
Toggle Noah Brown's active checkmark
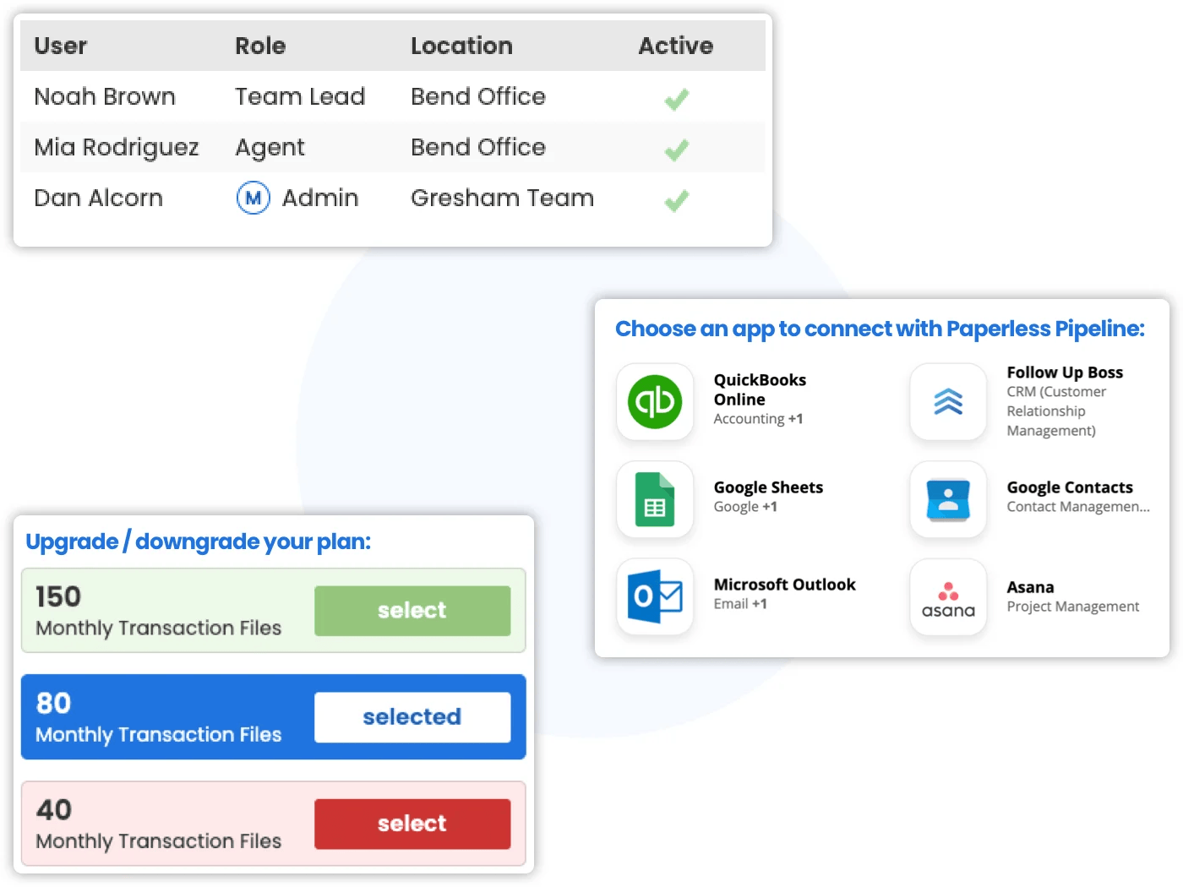tap(676, 99)
